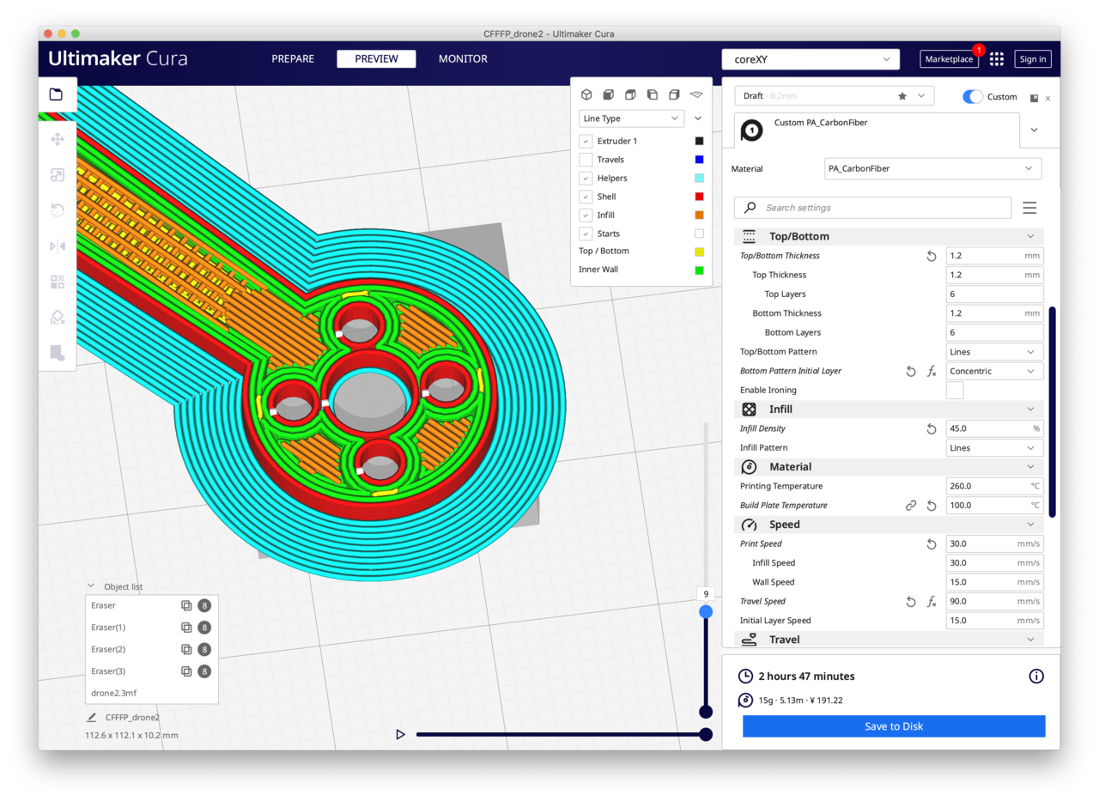Click the lower layer slider handle
Image resolution: width=1099 pixels, height=801 pixels.
(706, 712)
